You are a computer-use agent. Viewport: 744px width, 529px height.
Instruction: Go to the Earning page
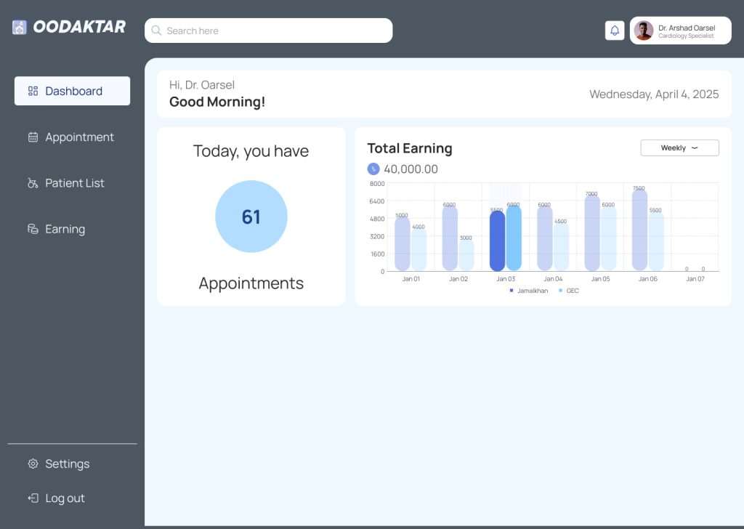[65, 229]
